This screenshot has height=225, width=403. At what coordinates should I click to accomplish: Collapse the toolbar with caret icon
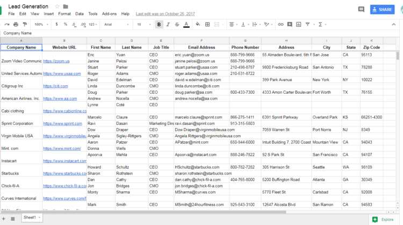(393, 25)
